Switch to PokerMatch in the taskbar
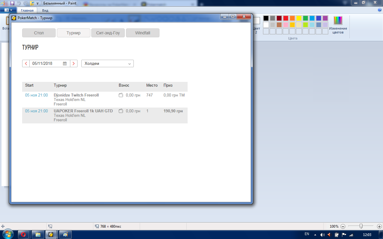383x239 pixels. (x=51, y=235)
